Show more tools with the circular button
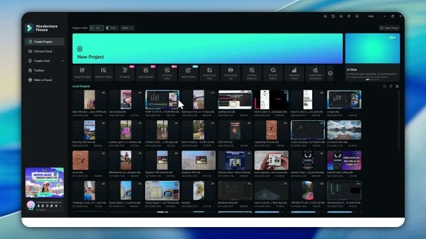The height and width of the screenshot is (239, 426). [x=330, y=74]
